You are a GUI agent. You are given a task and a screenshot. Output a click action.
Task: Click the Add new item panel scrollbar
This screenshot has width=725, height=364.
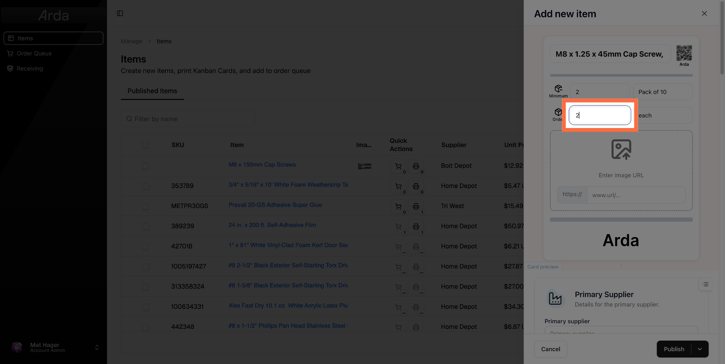722,38
